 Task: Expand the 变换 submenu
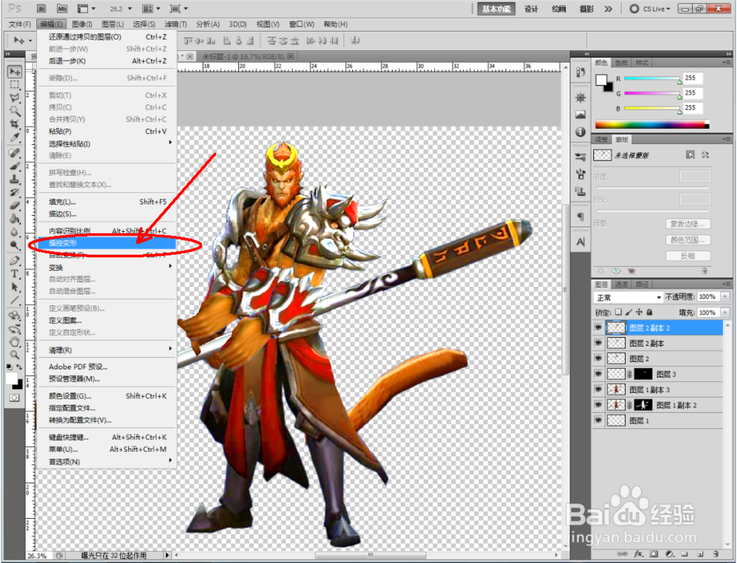click(106, 267)
